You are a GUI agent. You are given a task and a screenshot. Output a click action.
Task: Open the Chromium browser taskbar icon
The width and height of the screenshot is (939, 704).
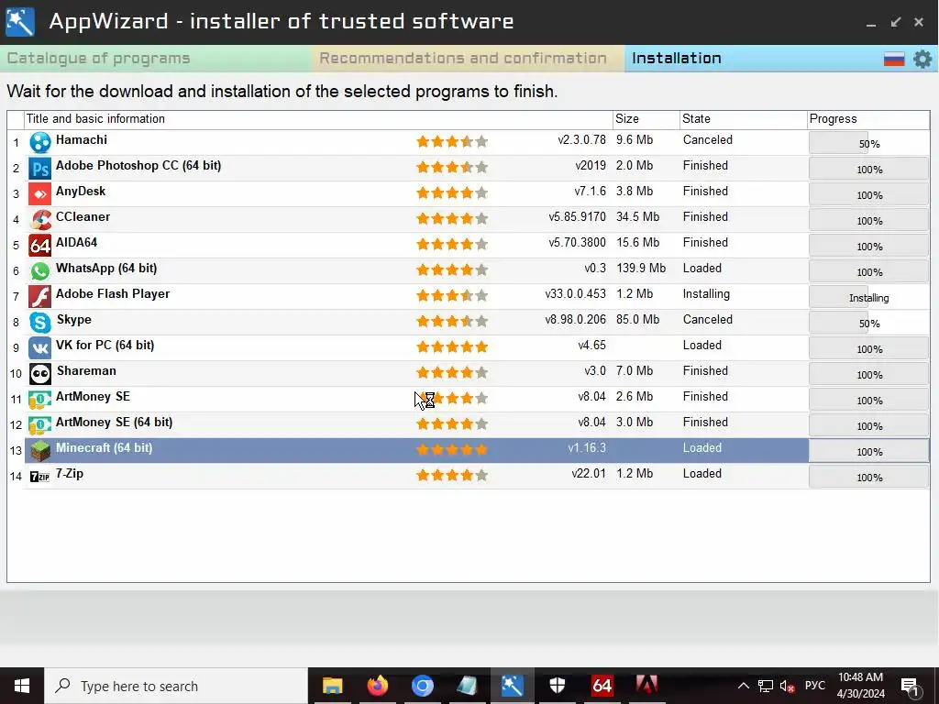tap(422, 686)
